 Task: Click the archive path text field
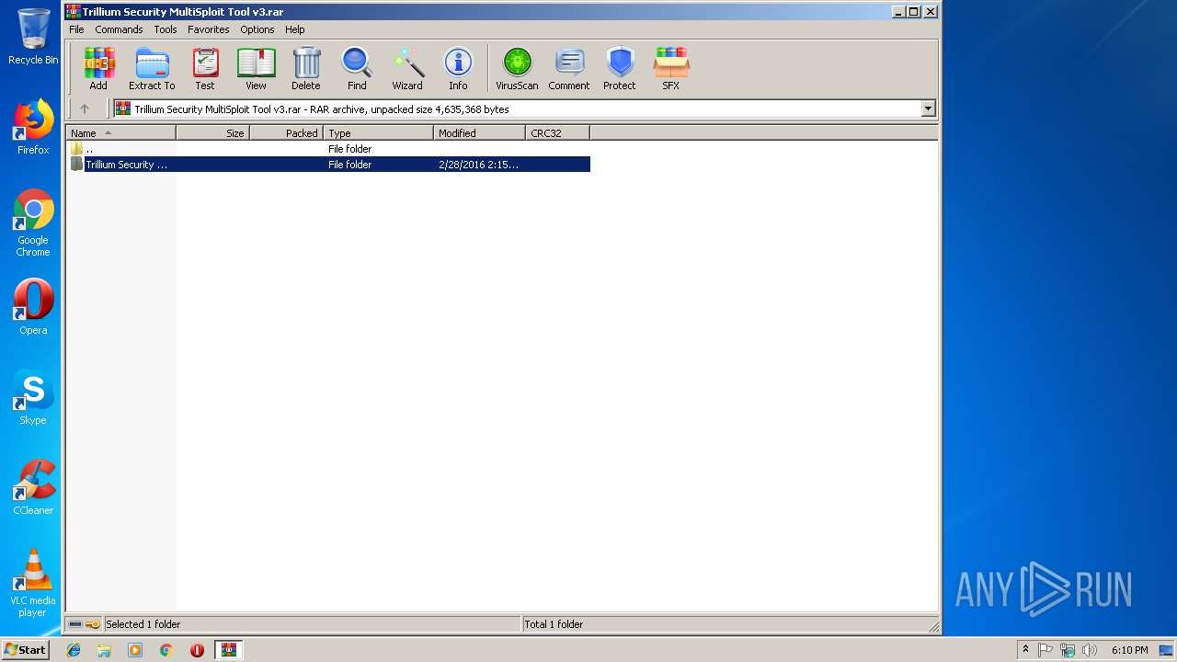(524, 108)
